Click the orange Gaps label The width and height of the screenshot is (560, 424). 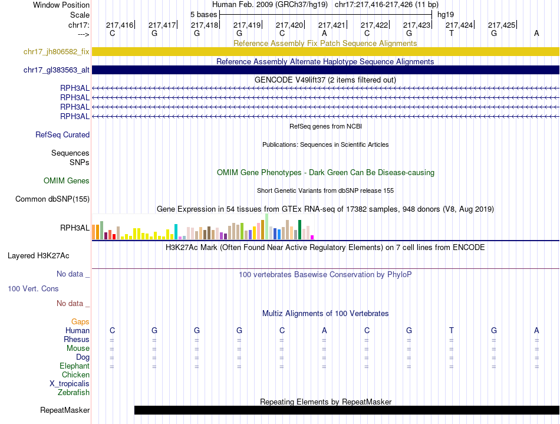(80, 322)
